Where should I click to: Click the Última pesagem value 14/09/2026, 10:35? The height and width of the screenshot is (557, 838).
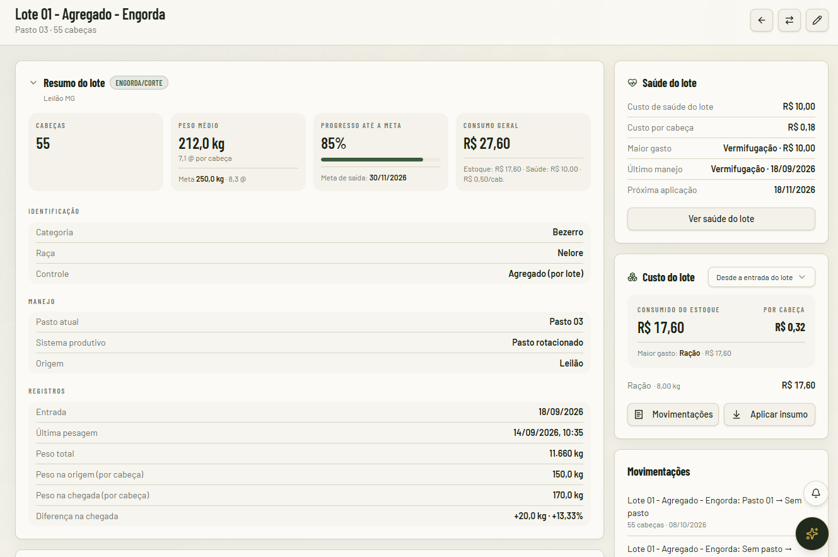coord(548,433)
